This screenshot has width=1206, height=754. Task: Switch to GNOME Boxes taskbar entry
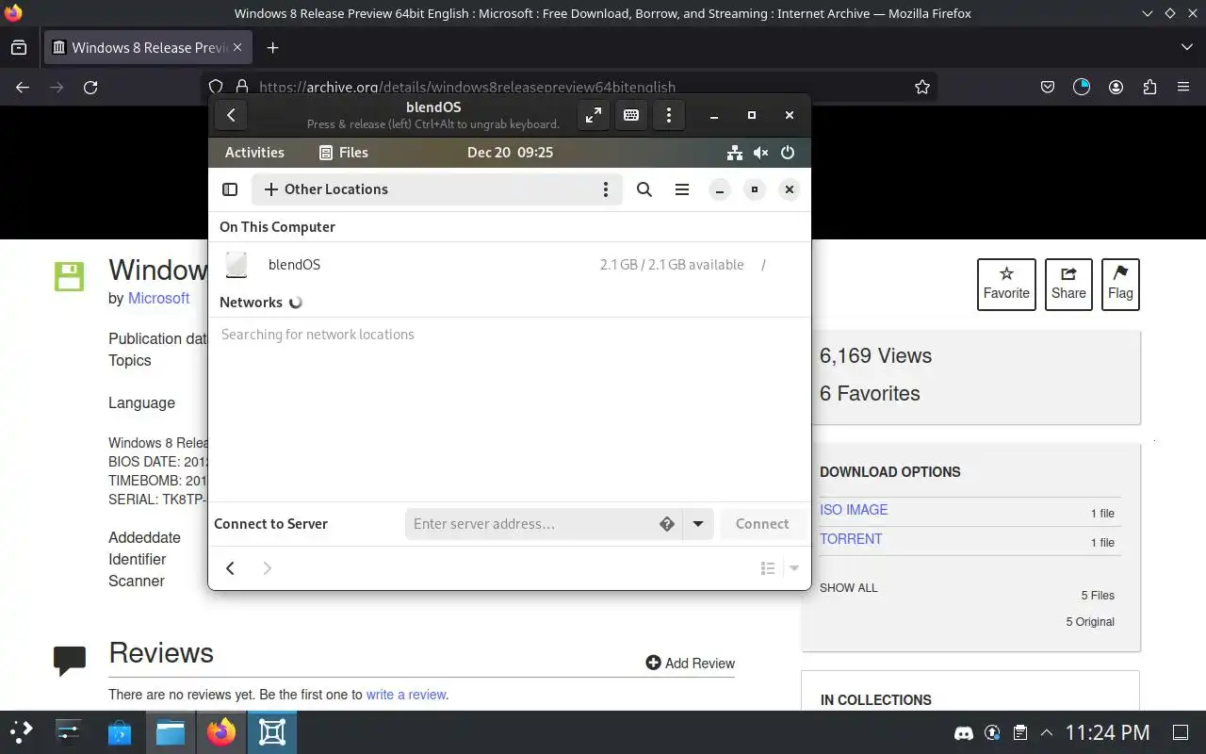[272, 732]
